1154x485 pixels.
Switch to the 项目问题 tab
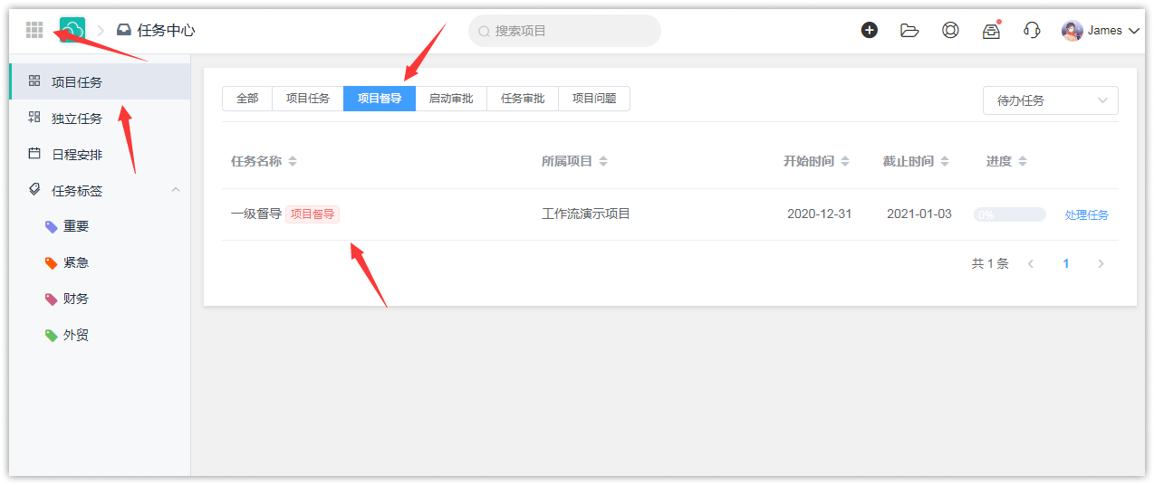point(594,99)
